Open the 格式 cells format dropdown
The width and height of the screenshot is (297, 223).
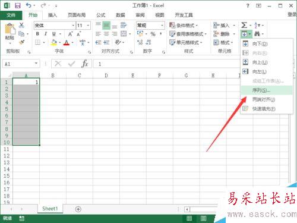[x=223, y=42]
